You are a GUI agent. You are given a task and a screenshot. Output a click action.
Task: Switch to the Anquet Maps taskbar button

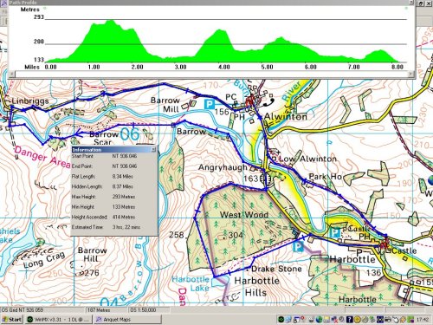pyautogui.click(x=127, y=319)
